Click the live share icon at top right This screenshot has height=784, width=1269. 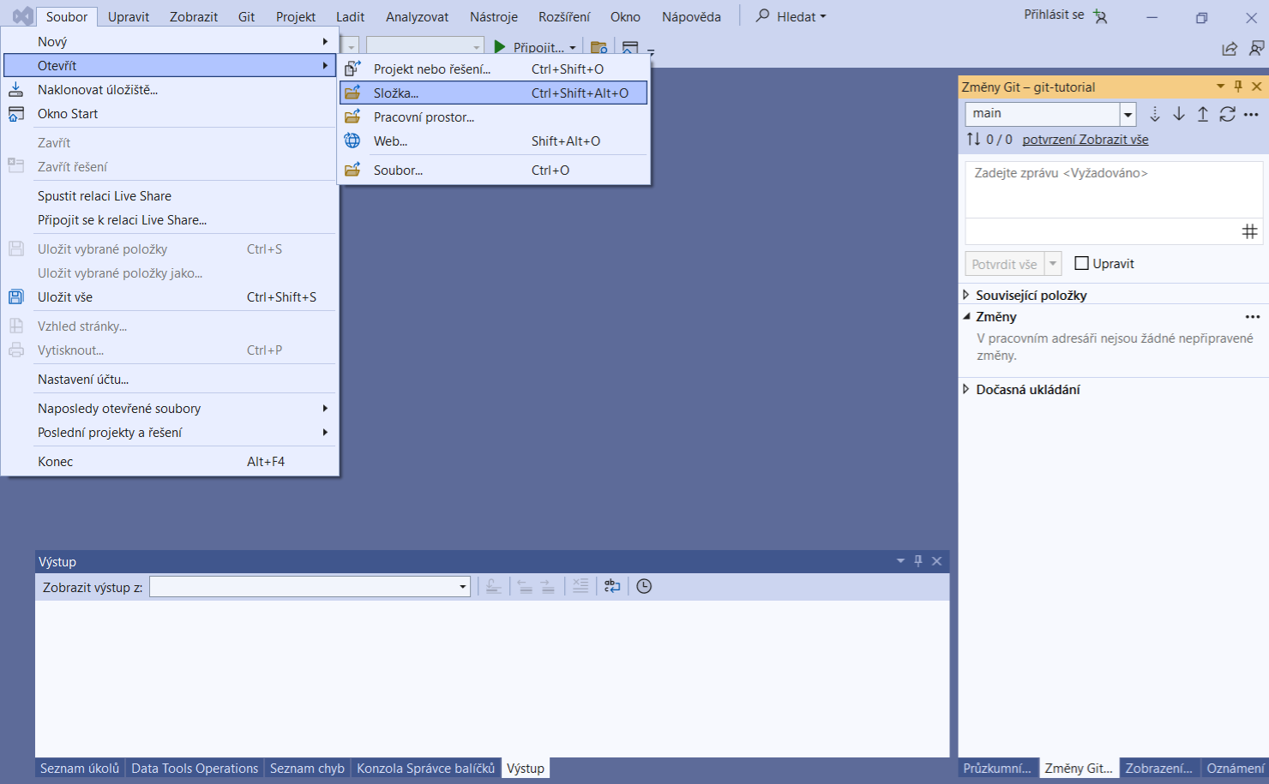click(x=1230, y=49)
